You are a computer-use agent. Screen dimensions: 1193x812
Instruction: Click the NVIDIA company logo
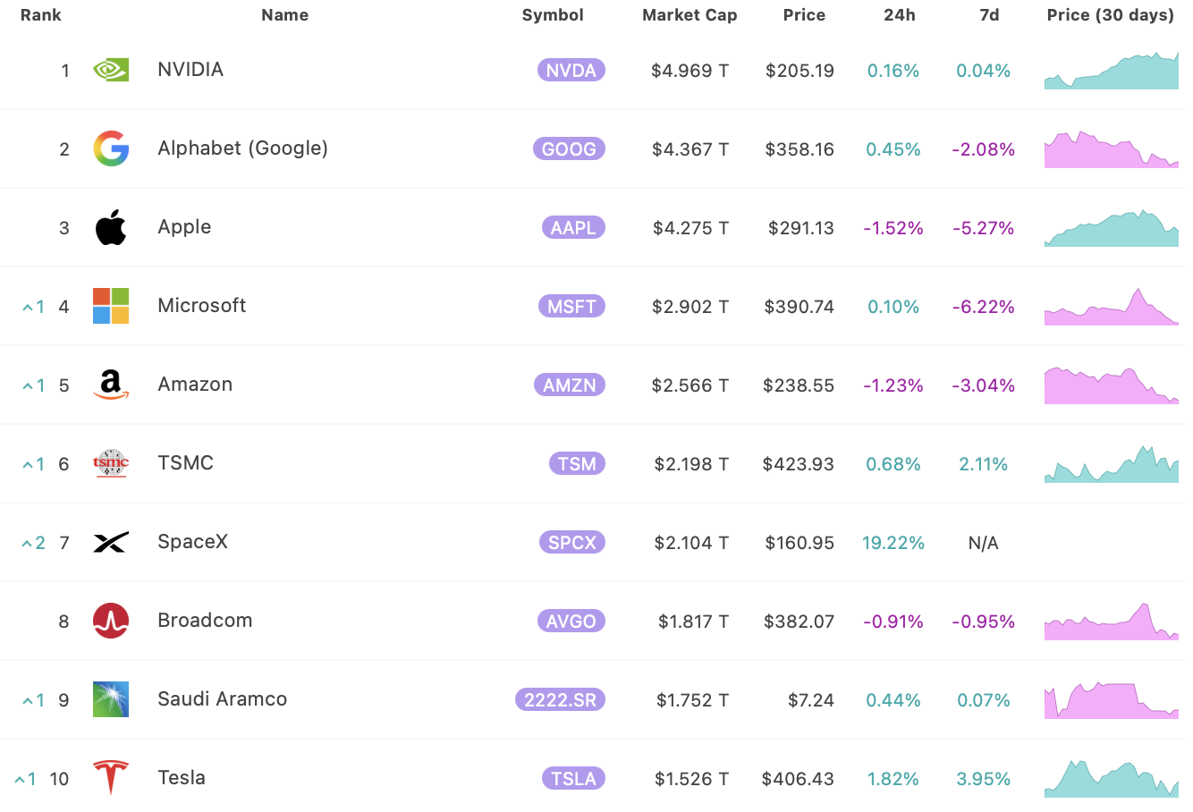[111, 70]
